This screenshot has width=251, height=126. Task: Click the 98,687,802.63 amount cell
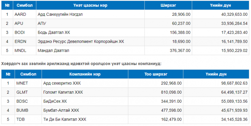[216, 83]
